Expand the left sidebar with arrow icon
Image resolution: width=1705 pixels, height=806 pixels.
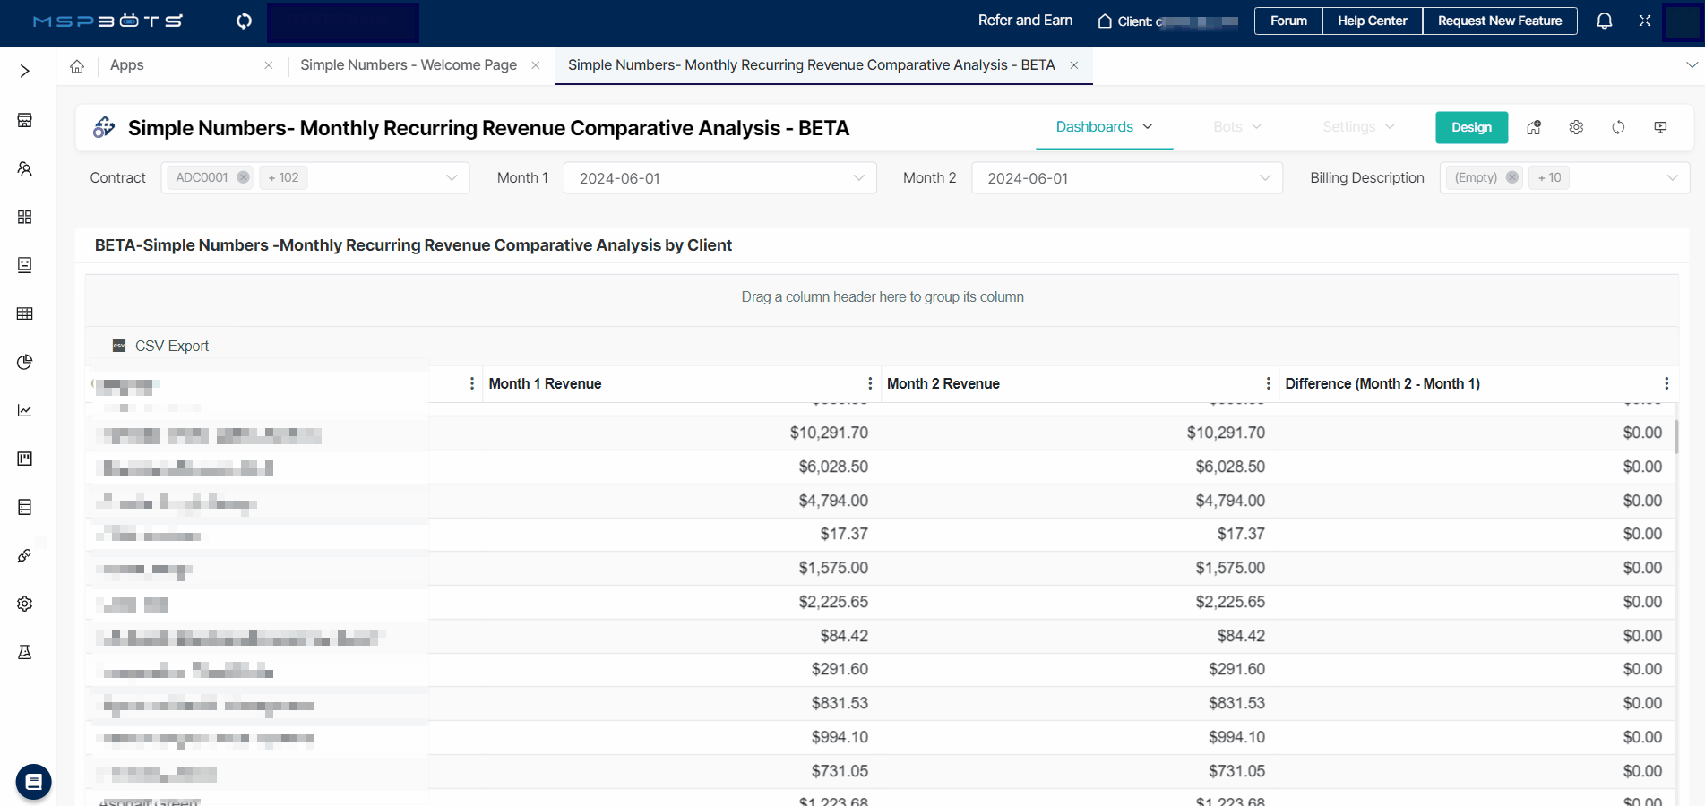click(x=25, y=71)
